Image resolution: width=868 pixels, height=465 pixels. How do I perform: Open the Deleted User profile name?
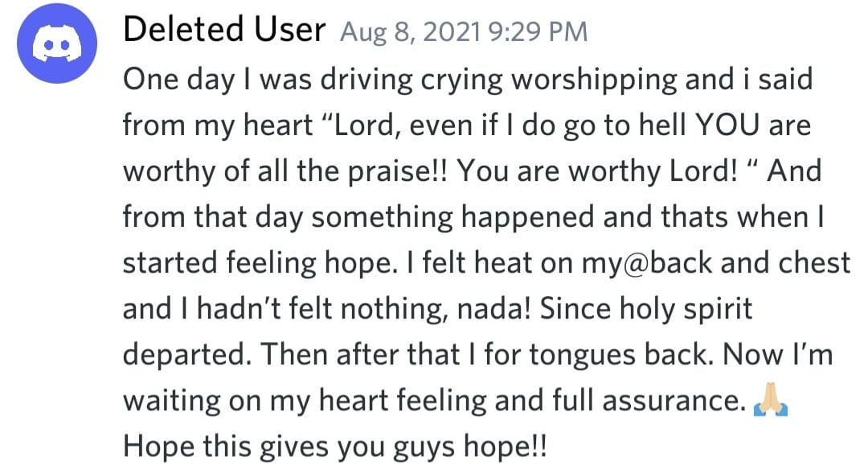click(224, 31)
